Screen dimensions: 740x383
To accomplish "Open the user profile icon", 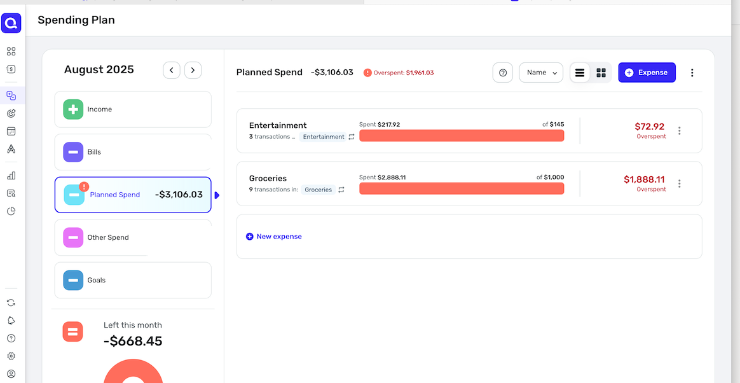I will [11, 373].
